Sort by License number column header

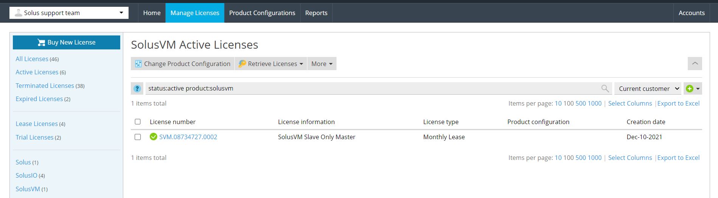click(172, 122)
